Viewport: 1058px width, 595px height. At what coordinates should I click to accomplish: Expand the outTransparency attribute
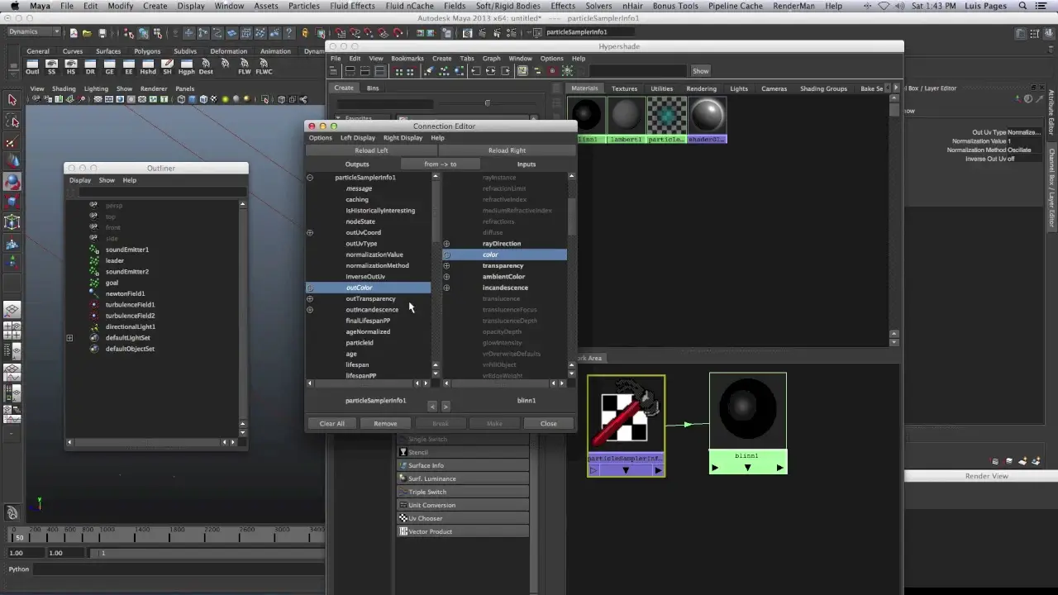tap(310, 298)
